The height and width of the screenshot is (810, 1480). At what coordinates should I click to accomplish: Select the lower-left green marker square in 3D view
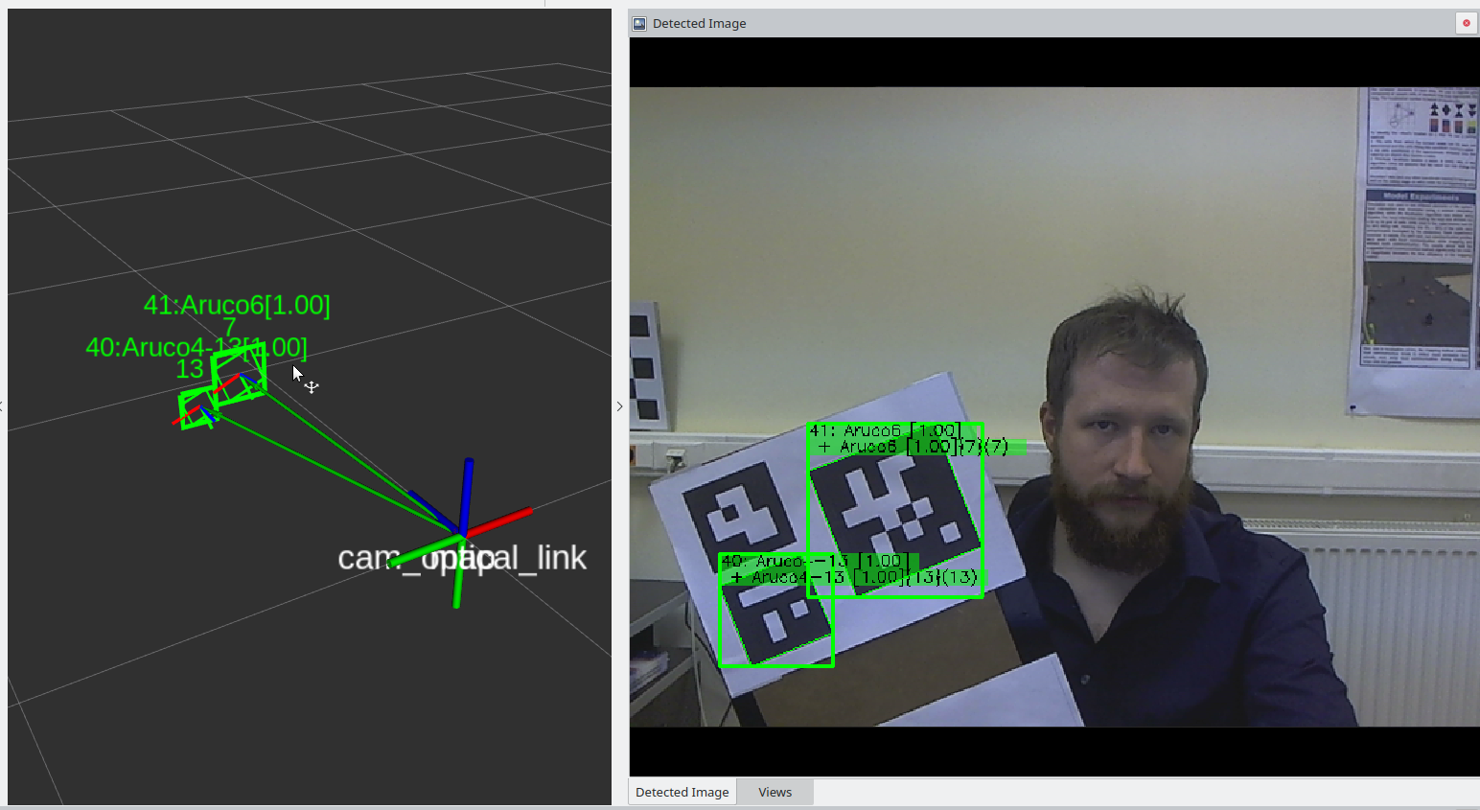click(197, 409)
